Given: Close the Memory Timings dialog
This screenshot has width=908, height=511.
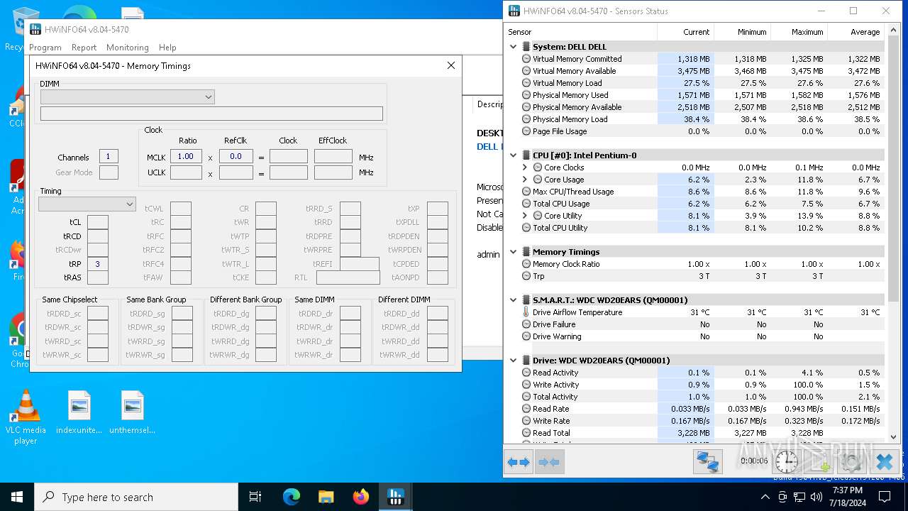Looking at the screenshot, I should [x=450, y=65].
